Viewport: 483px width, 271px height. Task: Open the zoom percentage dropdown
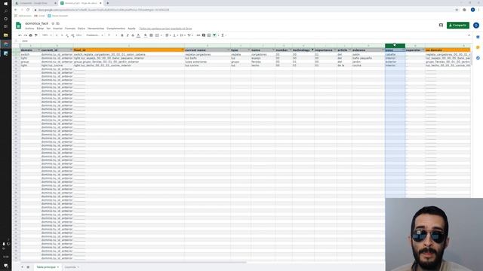pos(47,35)
